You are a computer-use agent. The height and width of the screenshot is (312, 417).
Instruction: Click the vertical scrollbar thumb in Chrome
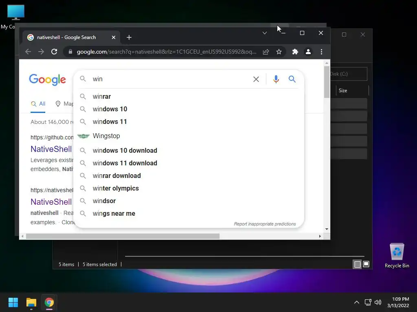click(327, 82)
